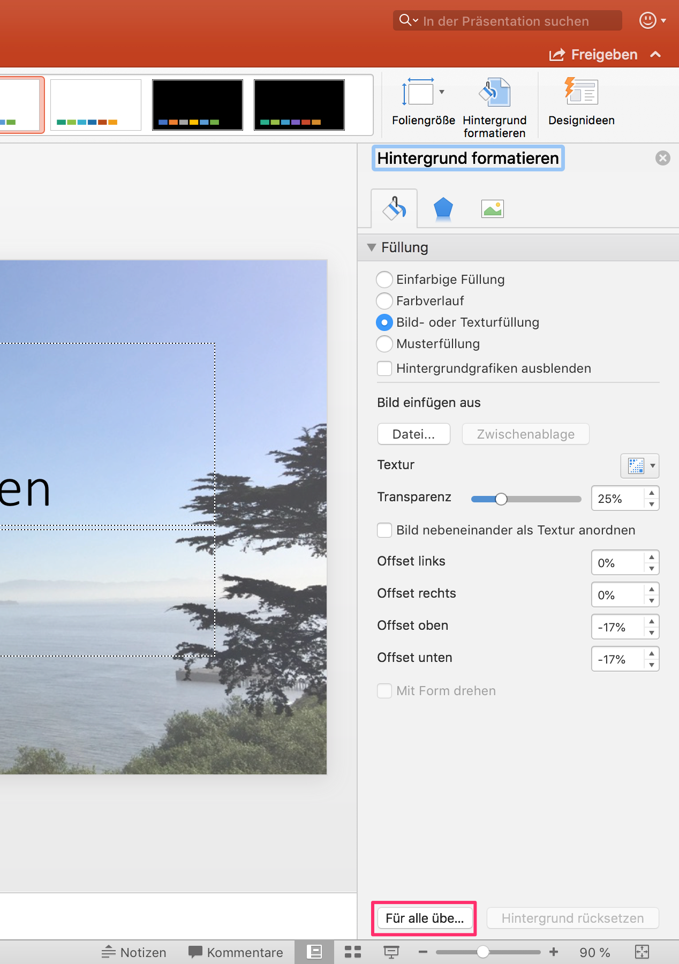Screen dimensions: 679x964
Task: Select Bild- oder Texturfüllung option
Action: pos(384,322)
